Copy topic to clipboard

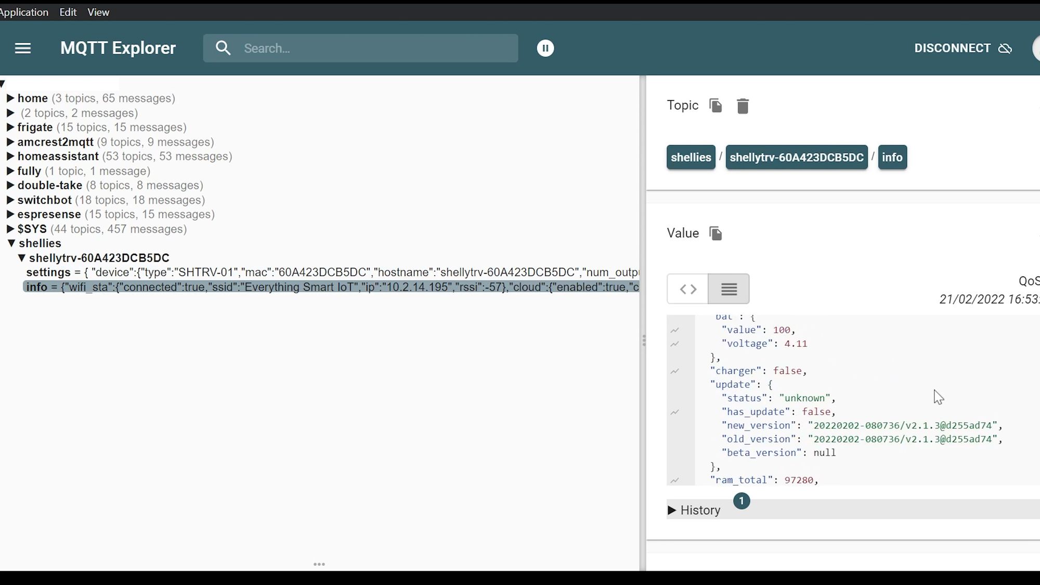[x=716, y=106]
